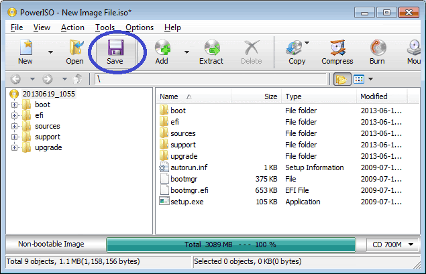
Task: Select the sources folder in tree
Action: (x=47, y=126)
